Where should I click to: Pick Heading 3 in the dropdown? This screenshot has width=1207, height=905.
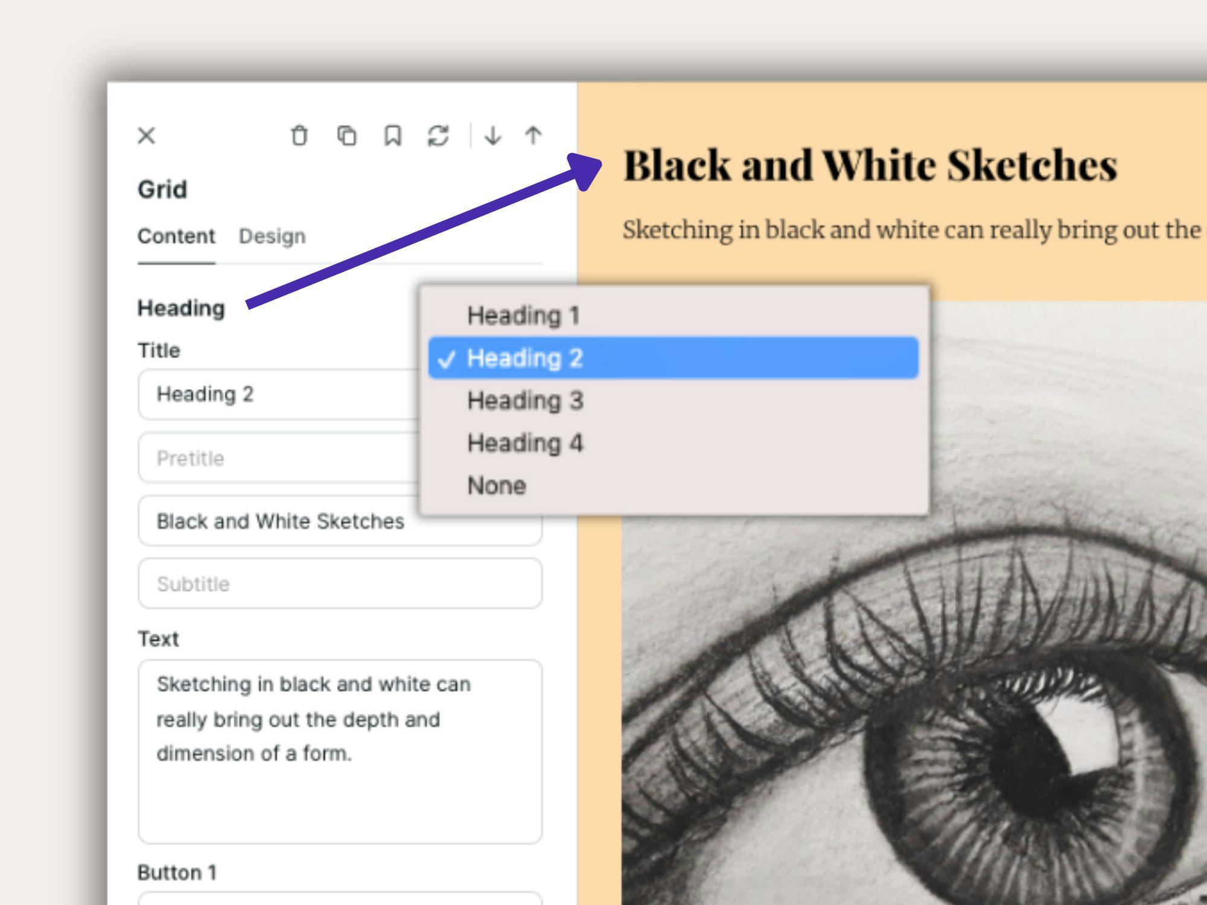tap(525, 401)
